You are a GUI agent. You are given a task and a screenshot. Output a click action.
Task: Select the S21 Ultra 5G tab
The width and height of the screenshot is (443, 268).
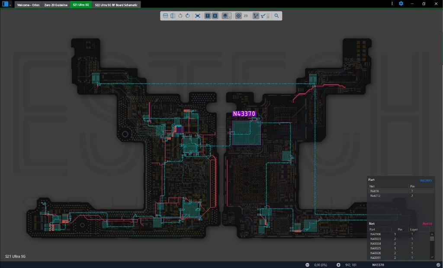(81, 5)
